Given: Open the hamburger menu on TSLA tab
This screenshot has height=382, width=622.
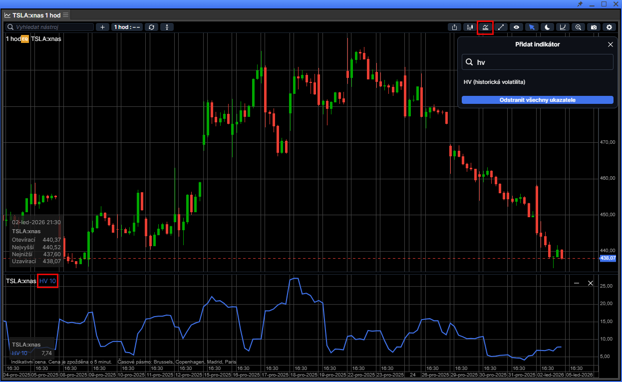Looking at the screenshot, I should (66, 15).
